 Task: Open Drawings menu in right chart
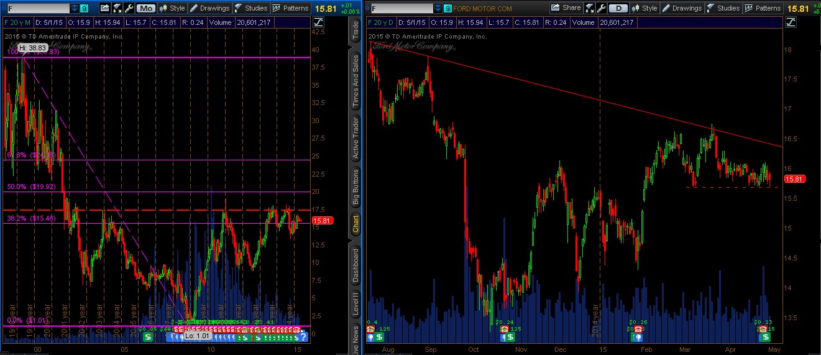pyautogui.click(x=681, y=8)
